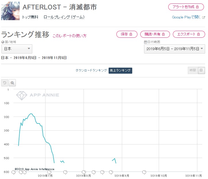Open the ロールプレイング (ゲーム) category selector
208x179 pixels.
(64, 17)
